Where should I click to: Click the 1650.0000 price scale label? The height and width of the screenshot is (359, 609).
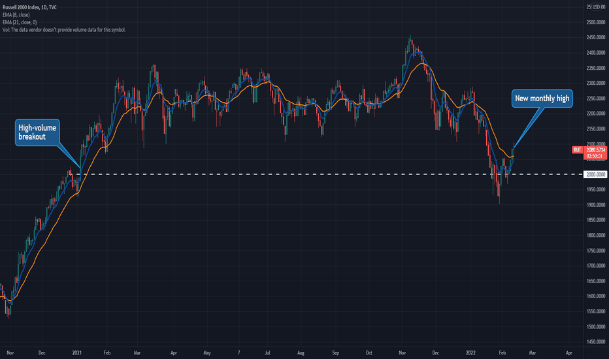(x=596, y=281)
